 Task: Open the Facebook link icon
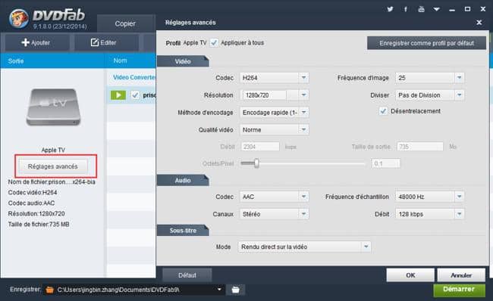(x=406, y=9)
